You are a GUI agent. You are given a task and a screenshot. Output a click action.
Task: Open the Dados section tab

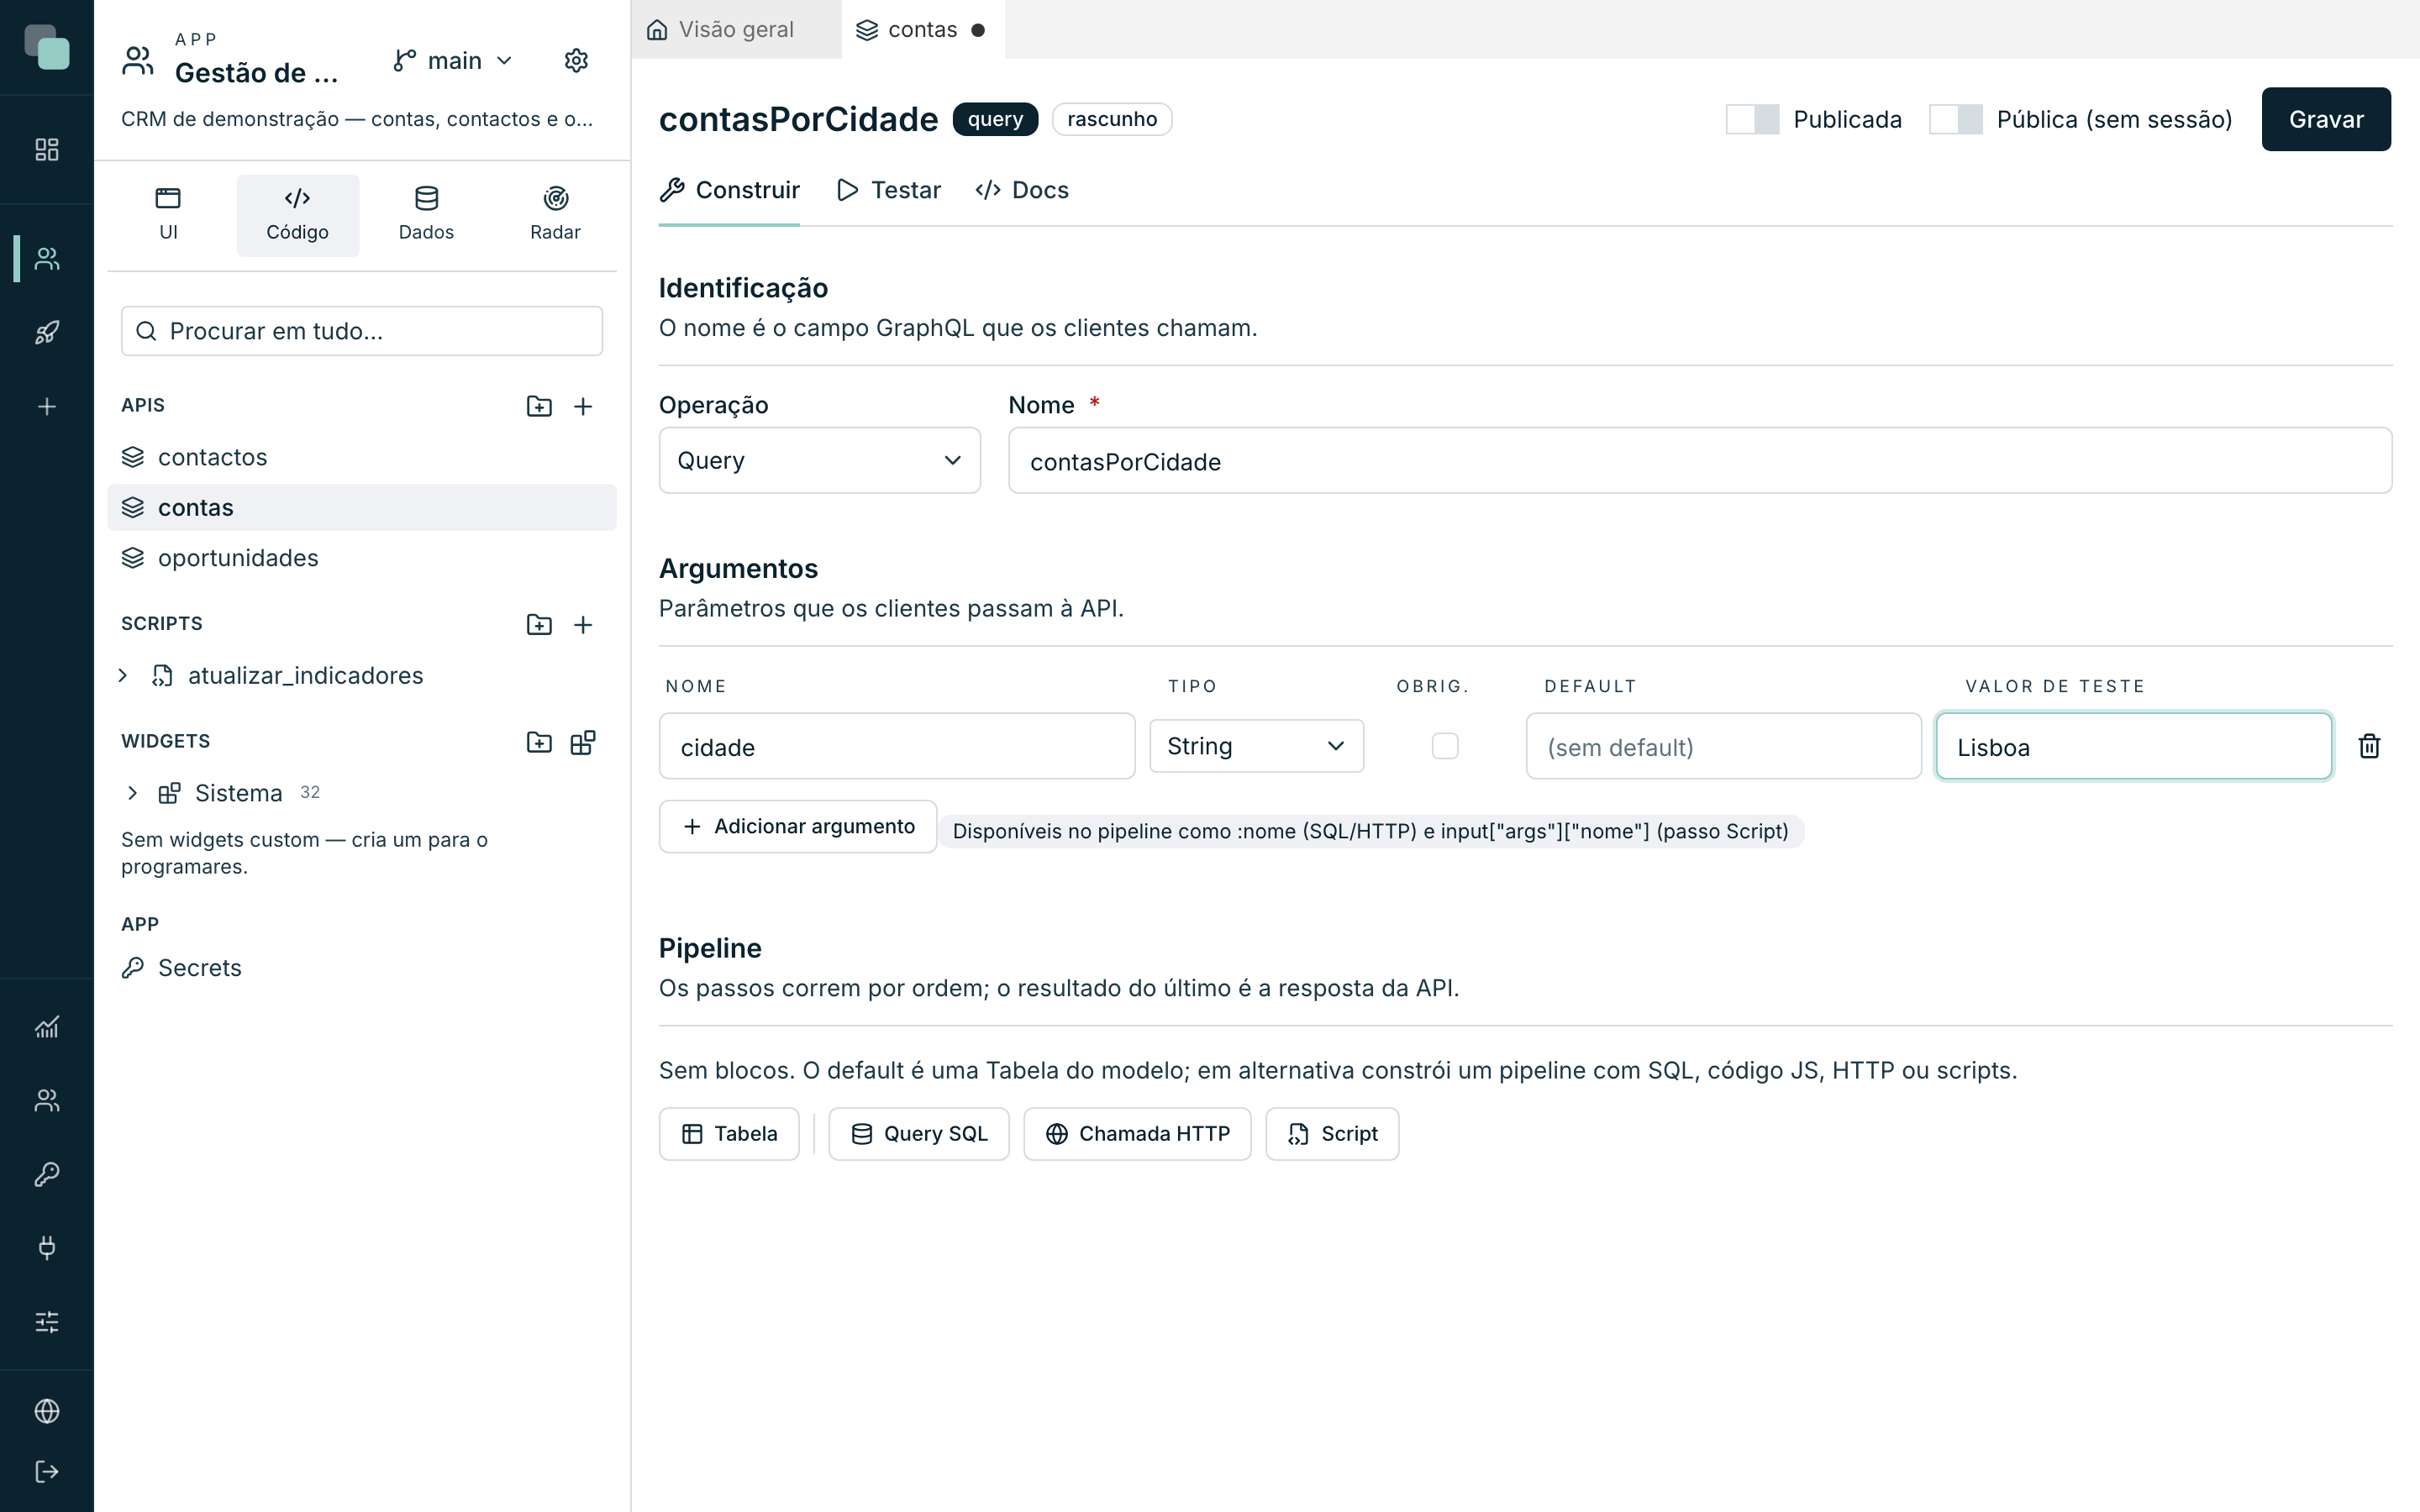coord(426,214)
